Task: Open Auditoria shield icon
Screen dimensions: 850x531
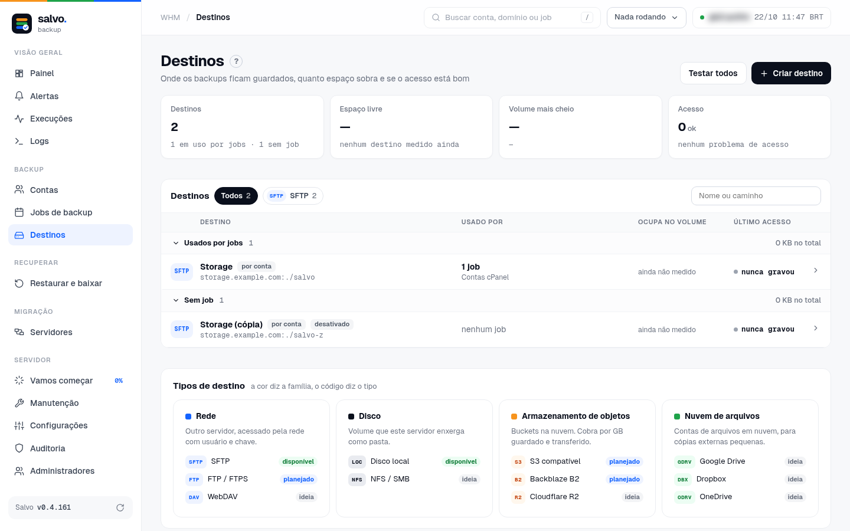Action: (x=19, y=448)
